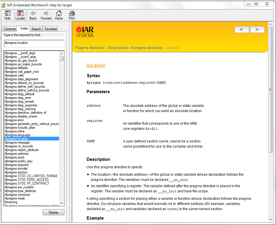Select '#pragma diag_default' entry
The height and width of the screenshot is (225, 276).
19,94
